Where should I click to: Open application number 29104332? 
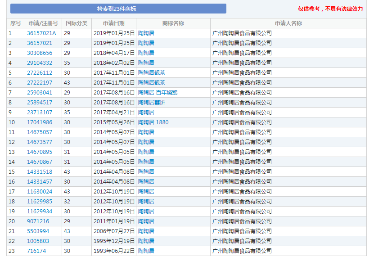pyautogui.click(x=40, y=63)
